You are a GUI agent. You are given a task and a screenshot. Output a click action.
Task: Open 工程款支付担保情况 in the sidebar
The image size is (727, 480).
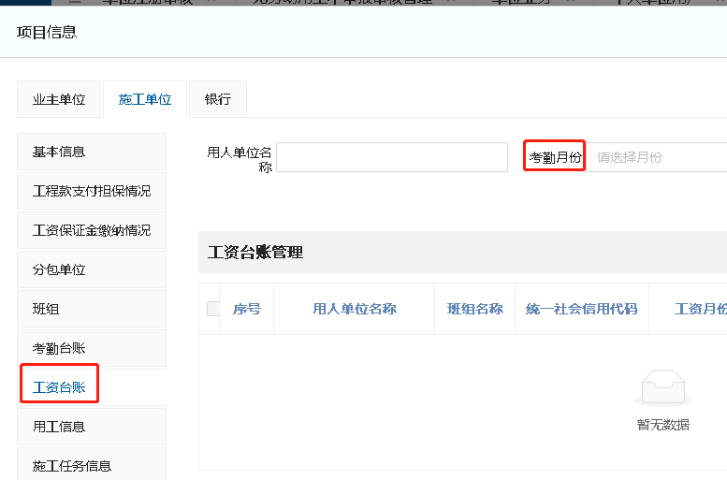pos(92,191)
